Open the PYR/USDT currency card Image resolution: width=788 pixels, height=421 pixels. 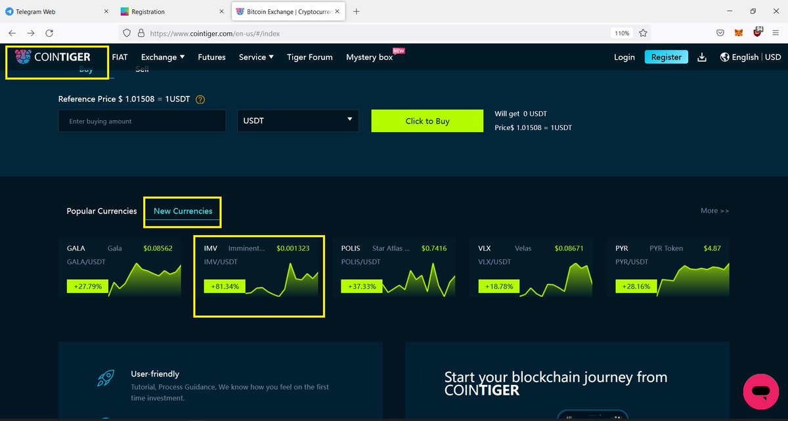(x=668, y=268)
